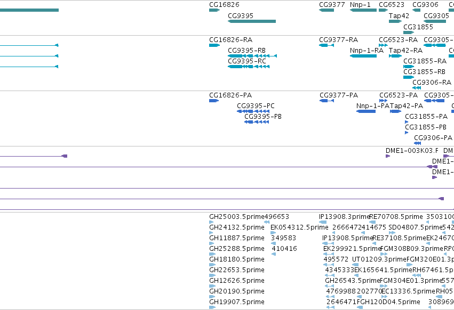Select the DME1-003K03.F feature

coord(388,156)
